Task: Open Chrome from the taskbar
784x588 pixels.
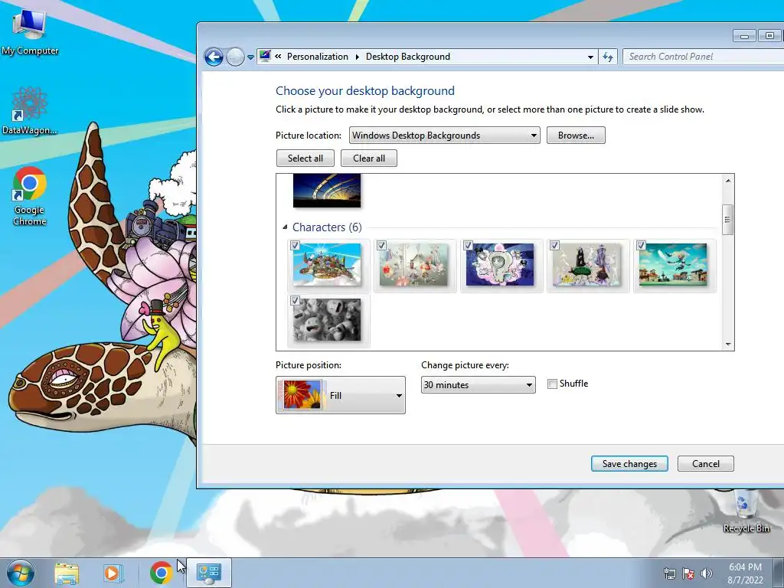Action: click(x=161, y=573)
